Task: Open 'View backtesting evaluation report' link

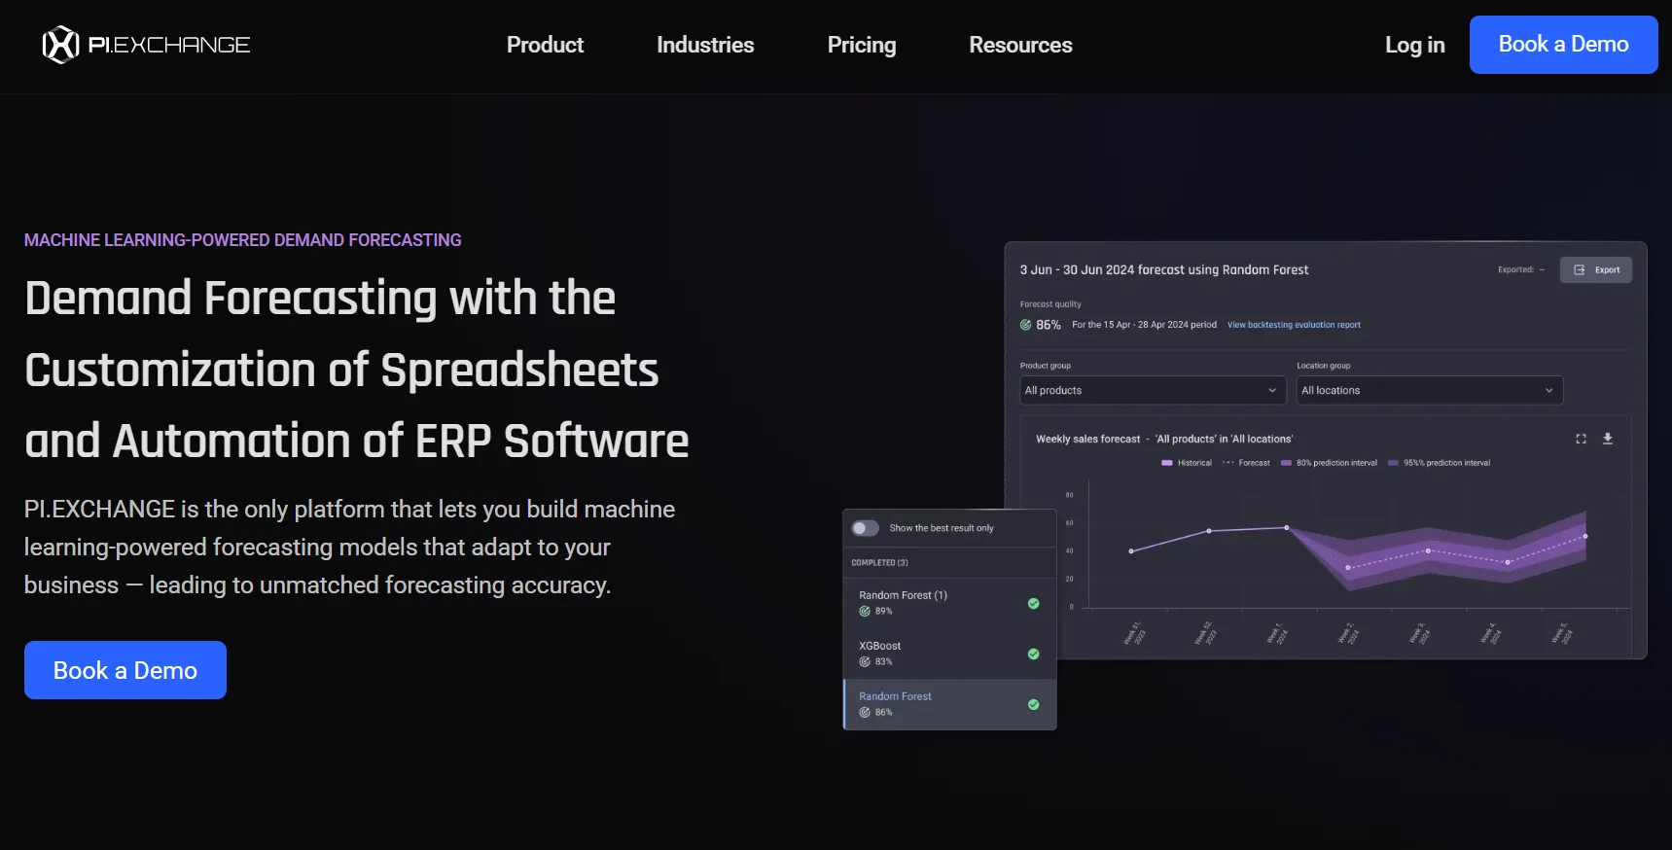Action: [1294, 325]
